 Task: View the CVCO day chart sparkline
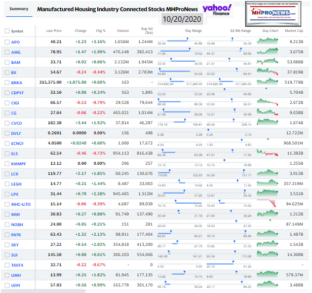pos(267,122)
